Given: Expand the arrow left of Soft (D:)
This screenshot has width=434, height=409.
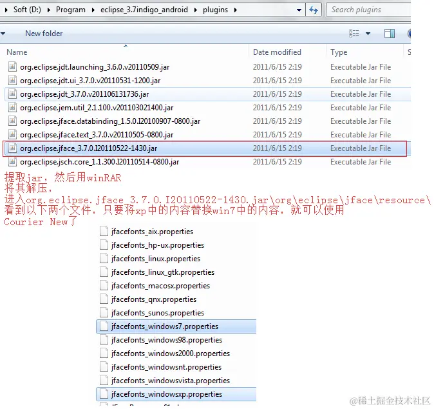Looking at the screenshot, I should click(x=6, y=10).
